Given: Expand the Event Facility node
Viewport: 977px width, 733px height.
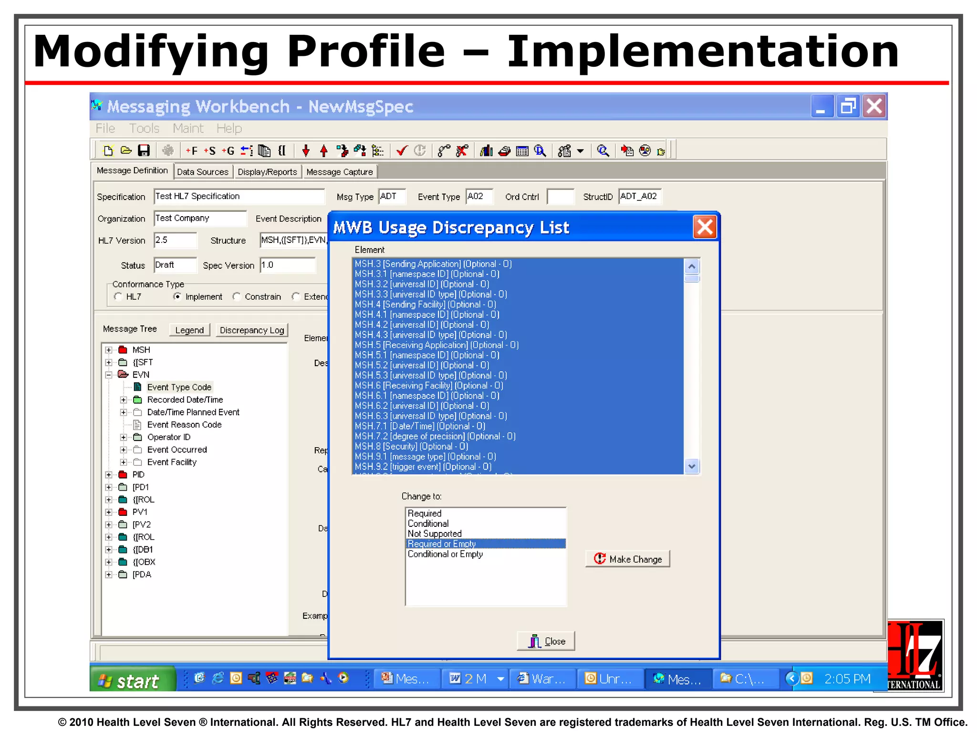Looking at the screenshot, I should tap(124, 462).
